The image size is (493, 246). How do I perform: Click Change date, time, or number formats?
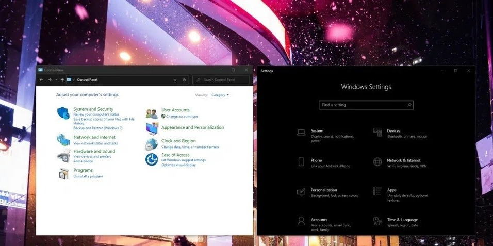click(x=190, y=147)
